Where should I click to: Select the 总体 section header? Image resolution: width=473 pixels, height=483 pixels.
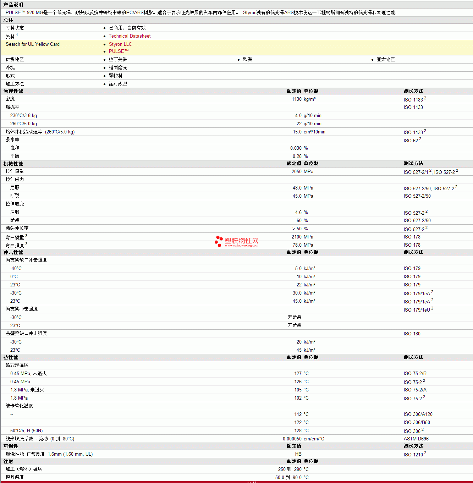(x=8, y=20)
